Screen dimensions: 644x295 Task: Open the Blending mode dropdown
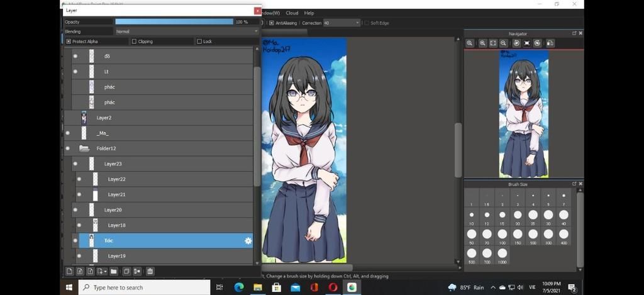pos(187,31)
